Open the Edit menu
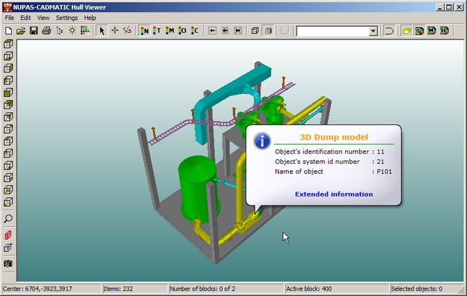 [x=26, y=18]
